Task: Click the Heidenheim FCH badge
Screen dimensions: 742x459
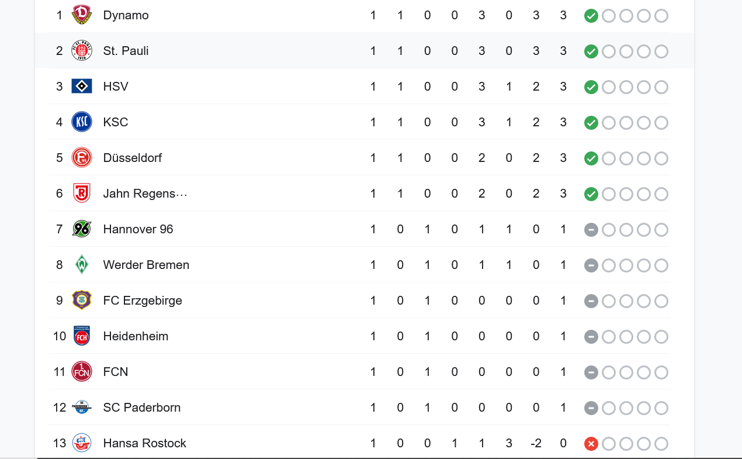Action: pyautogui.click(x=82, y=336)
